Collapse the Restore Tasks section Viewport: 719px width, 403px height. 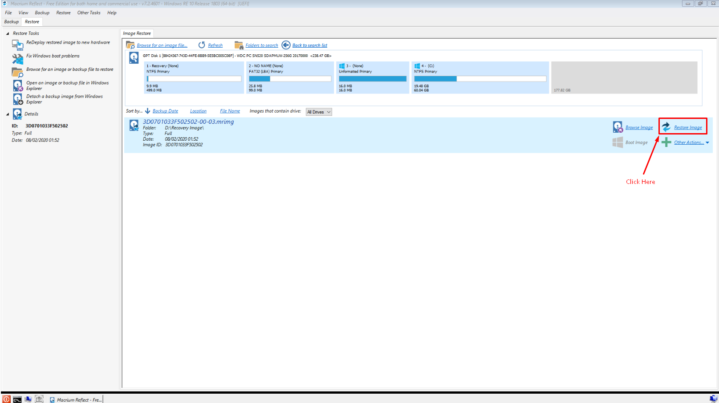(8, 33)
